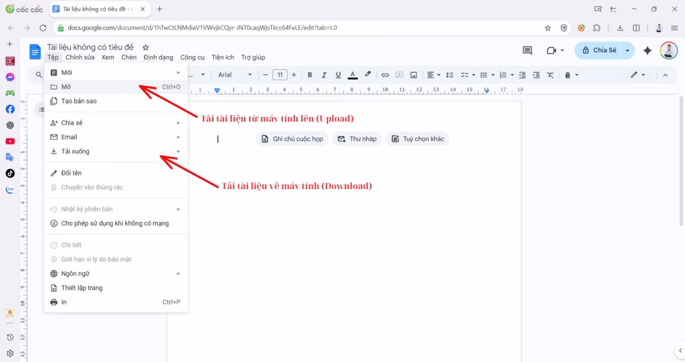Screen dimensions: 685x362
Task: Toggle Italic formatting in toolbar
Action: 324,75
